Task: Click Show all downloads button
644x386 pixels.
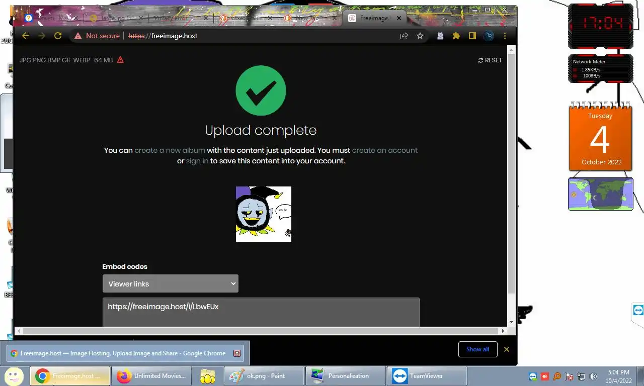Action: pyautogui.click(x=477, y=349)
